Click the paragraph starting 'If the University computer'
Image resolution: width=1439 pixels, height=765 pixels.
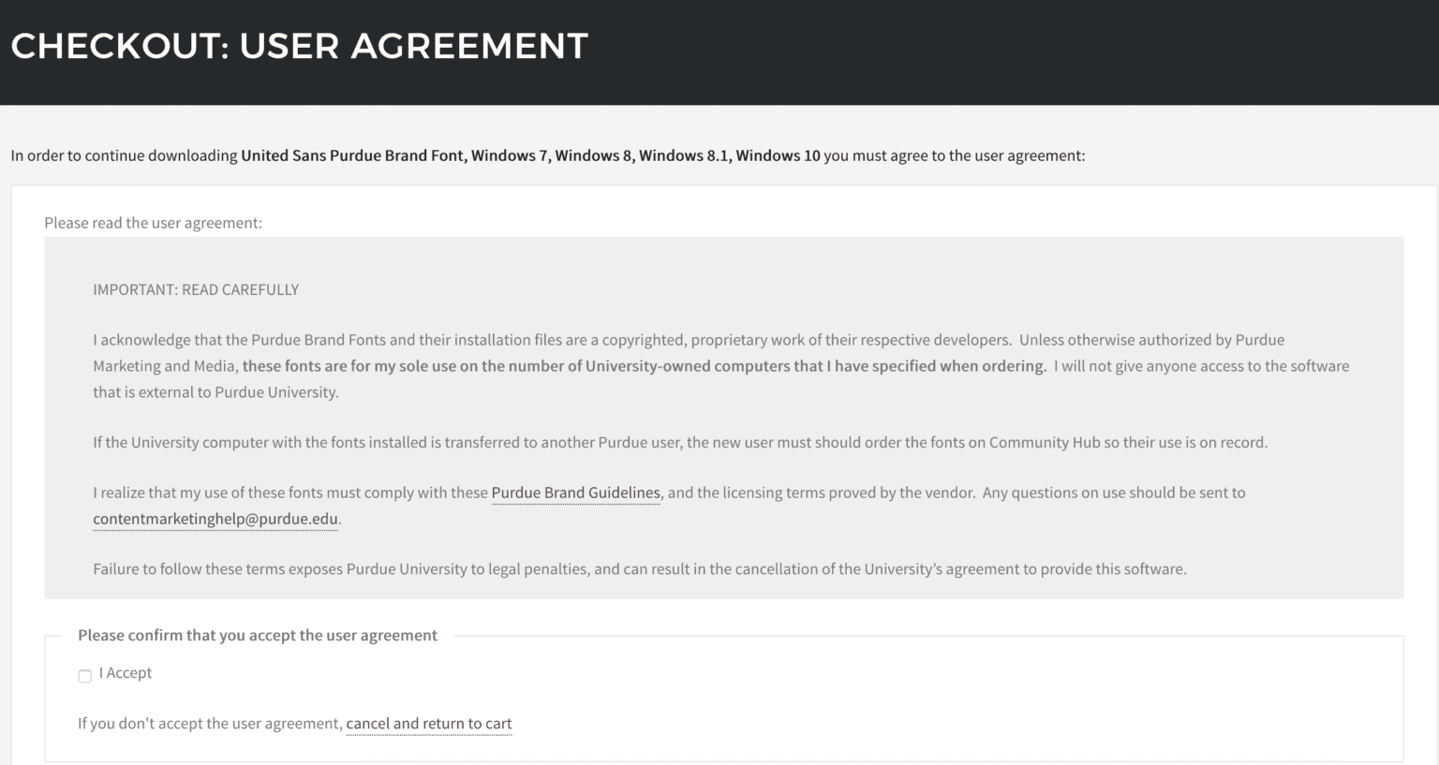[679, 443]
